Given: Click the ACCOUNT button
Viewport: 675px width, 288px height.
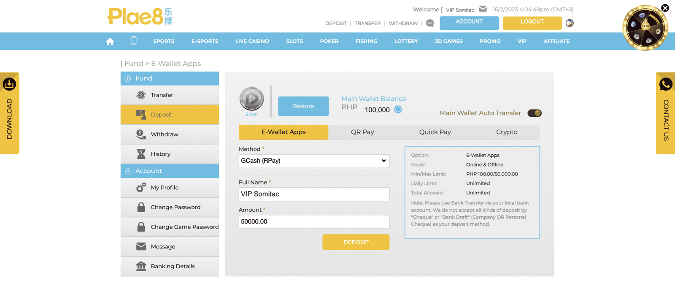Looking at the screenshot, I should (x=469, y=23).
